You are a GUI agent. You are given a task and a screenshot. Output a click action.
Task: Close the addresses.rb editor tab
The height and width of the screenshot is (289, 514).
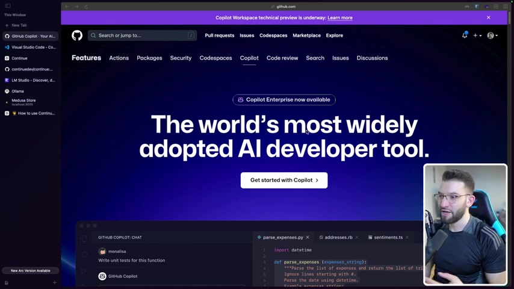coord(357,237)
